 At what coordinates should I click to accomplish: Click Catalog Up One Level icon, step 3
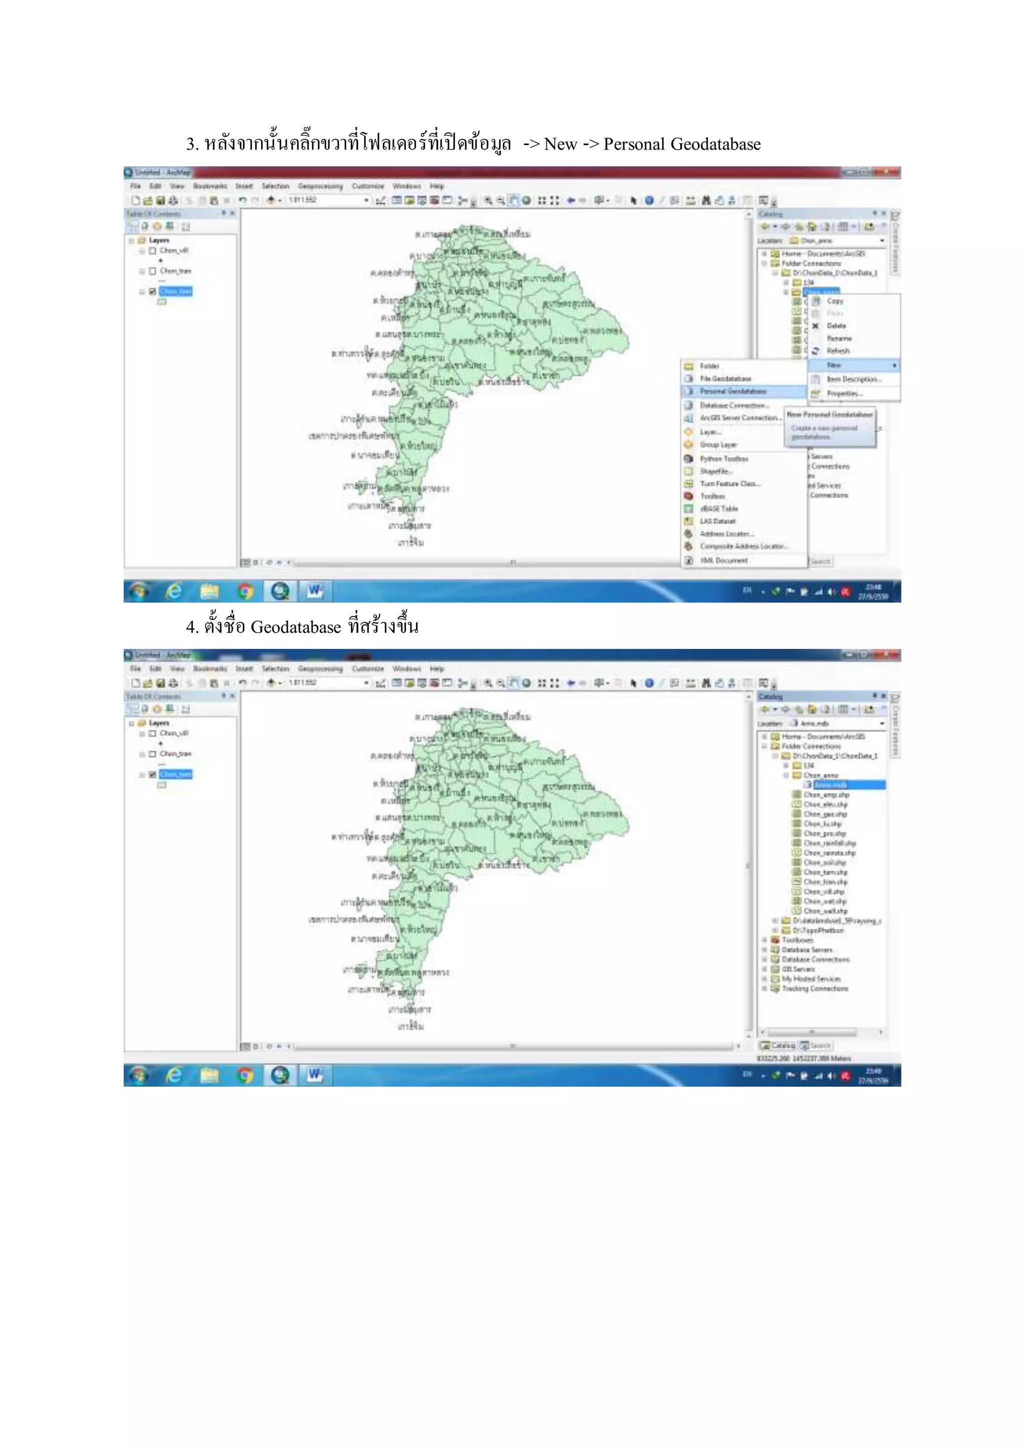click(x=799, y=227)
